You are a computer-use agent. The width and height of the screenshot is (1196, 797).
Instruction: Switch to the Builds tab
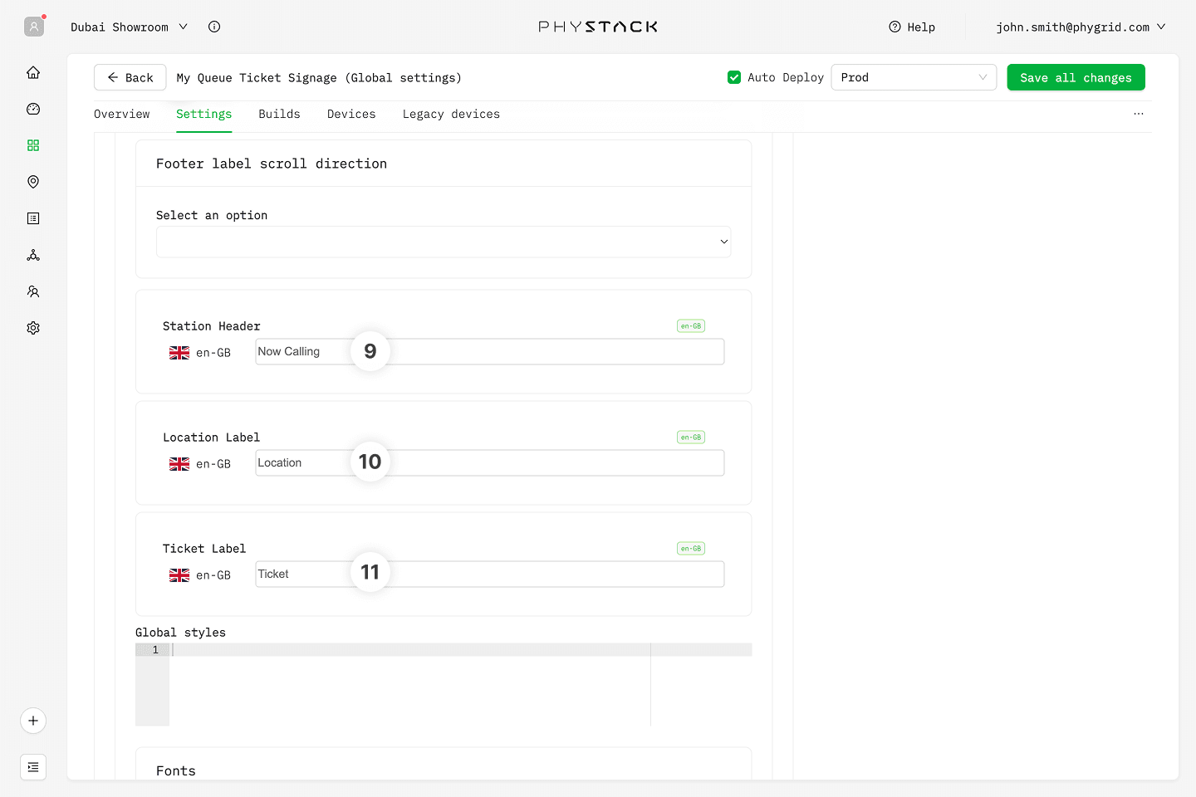pos(279,115)
